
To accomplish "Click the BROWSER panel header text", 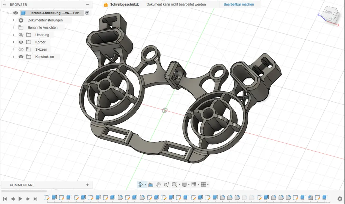I will (x=19, y=4).
